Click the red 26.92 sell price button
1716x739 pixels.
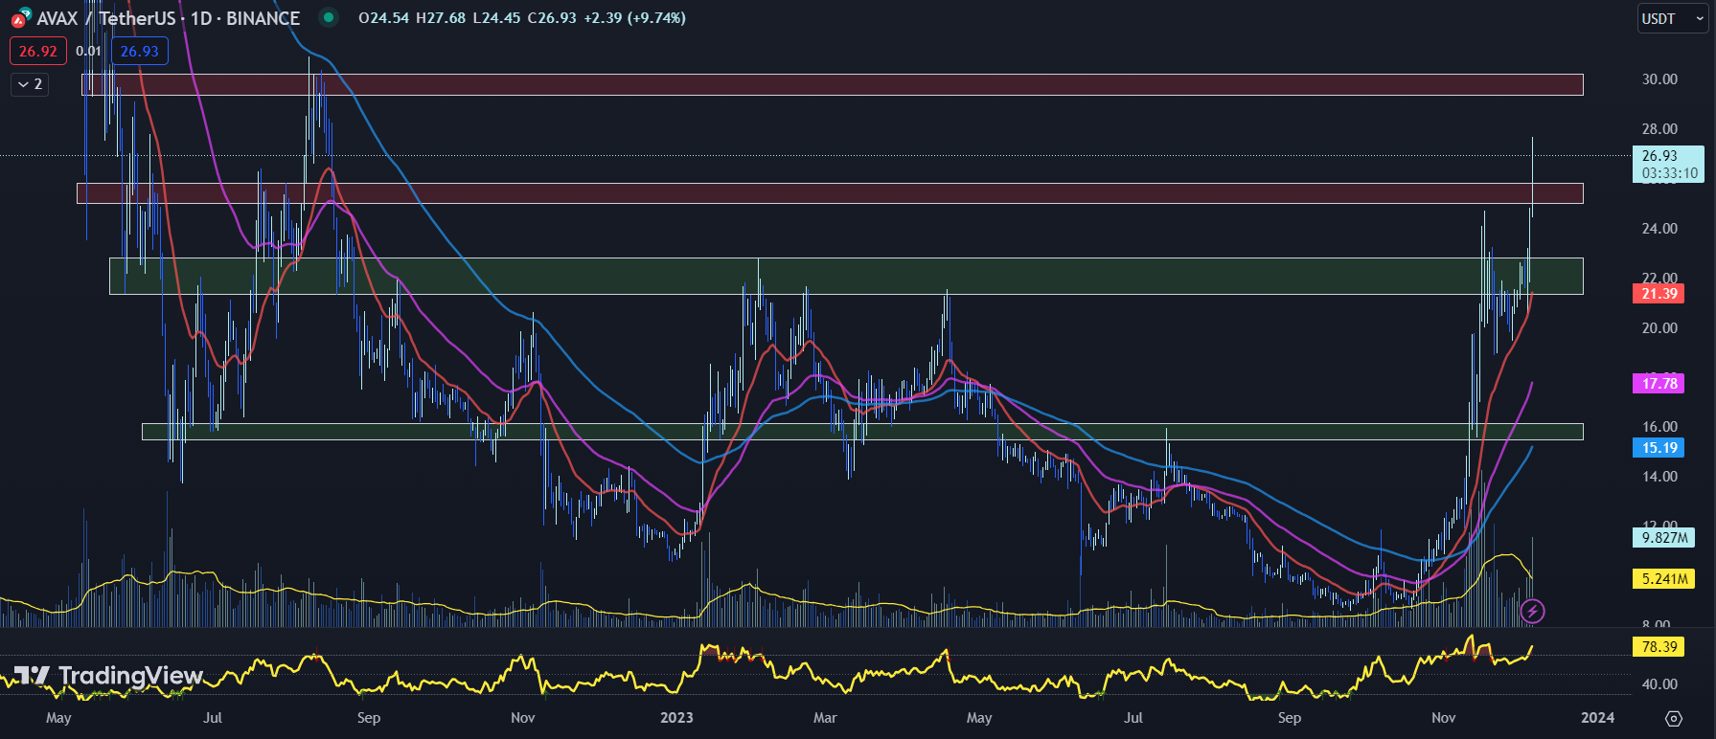(38, 51)
